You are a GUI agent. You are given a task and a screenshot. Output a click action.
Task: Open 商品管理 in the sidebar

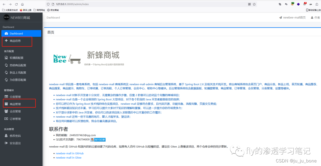pos(15,104)
